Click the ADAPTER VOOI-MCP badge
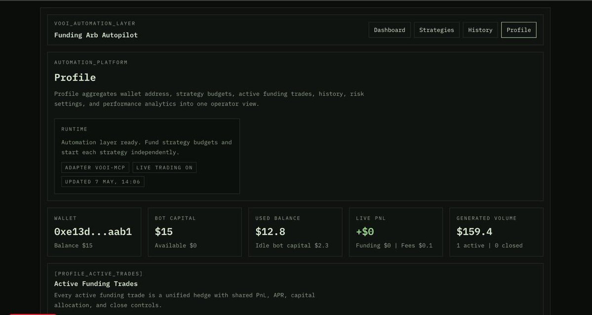This screenshot has height=315, width=592. 95,168
